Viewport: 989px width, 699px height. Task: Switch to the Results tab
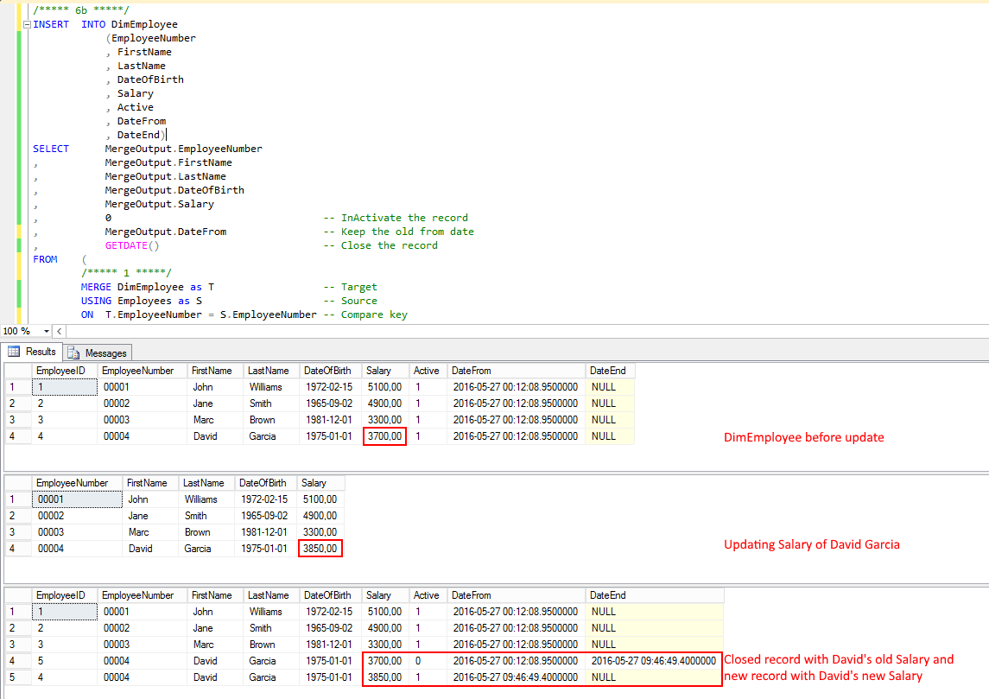[37, 352]
